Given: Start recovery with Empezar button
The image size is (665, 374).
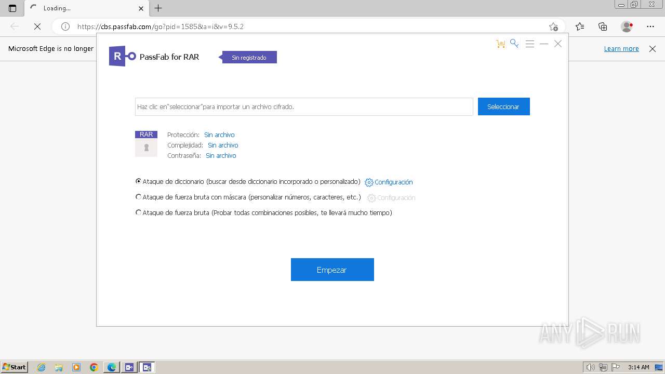Looking at the screenshot, I should pos(332,270).
